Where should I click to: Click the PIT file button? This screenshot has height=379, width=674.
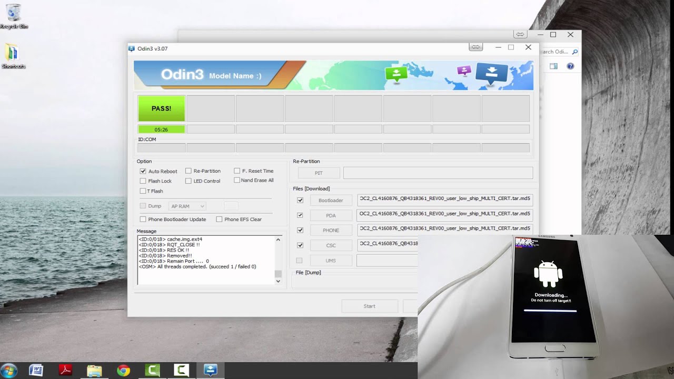(x=319, y=173)
